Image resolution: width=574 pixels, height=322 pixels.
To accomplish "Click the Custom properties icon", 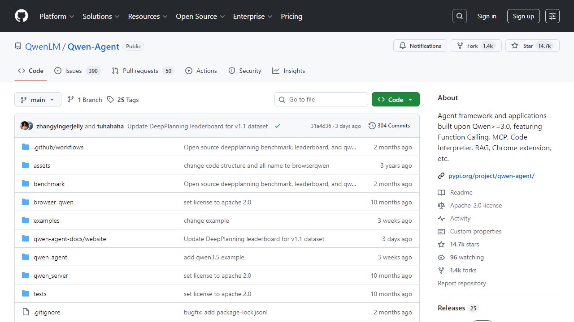I will pyautogui.click(x=441, y=231).
